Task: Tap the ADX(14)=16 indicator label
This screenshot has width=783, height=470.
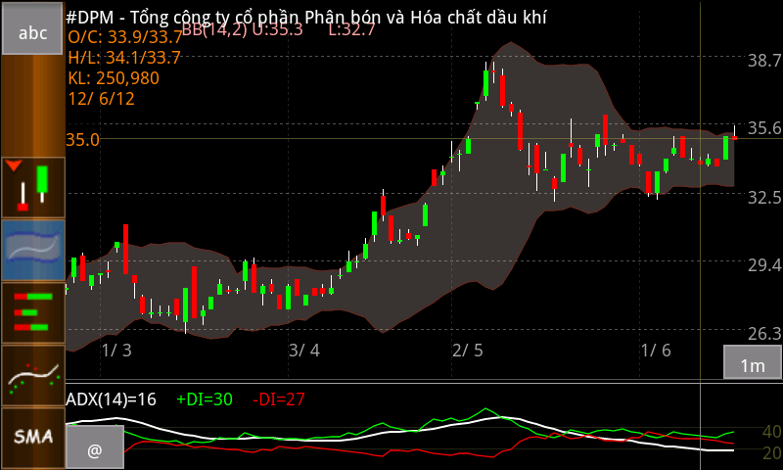Action: tap(112, 399)
